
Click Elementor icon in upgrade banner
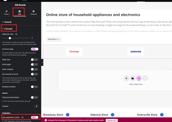pyautogui.click(x=46, y=120)
